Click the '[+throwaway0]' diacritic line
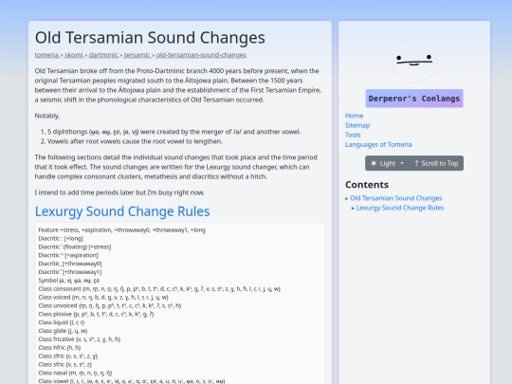Image resolution: width=512 pixels, height=384 pixels. [70, 264]
